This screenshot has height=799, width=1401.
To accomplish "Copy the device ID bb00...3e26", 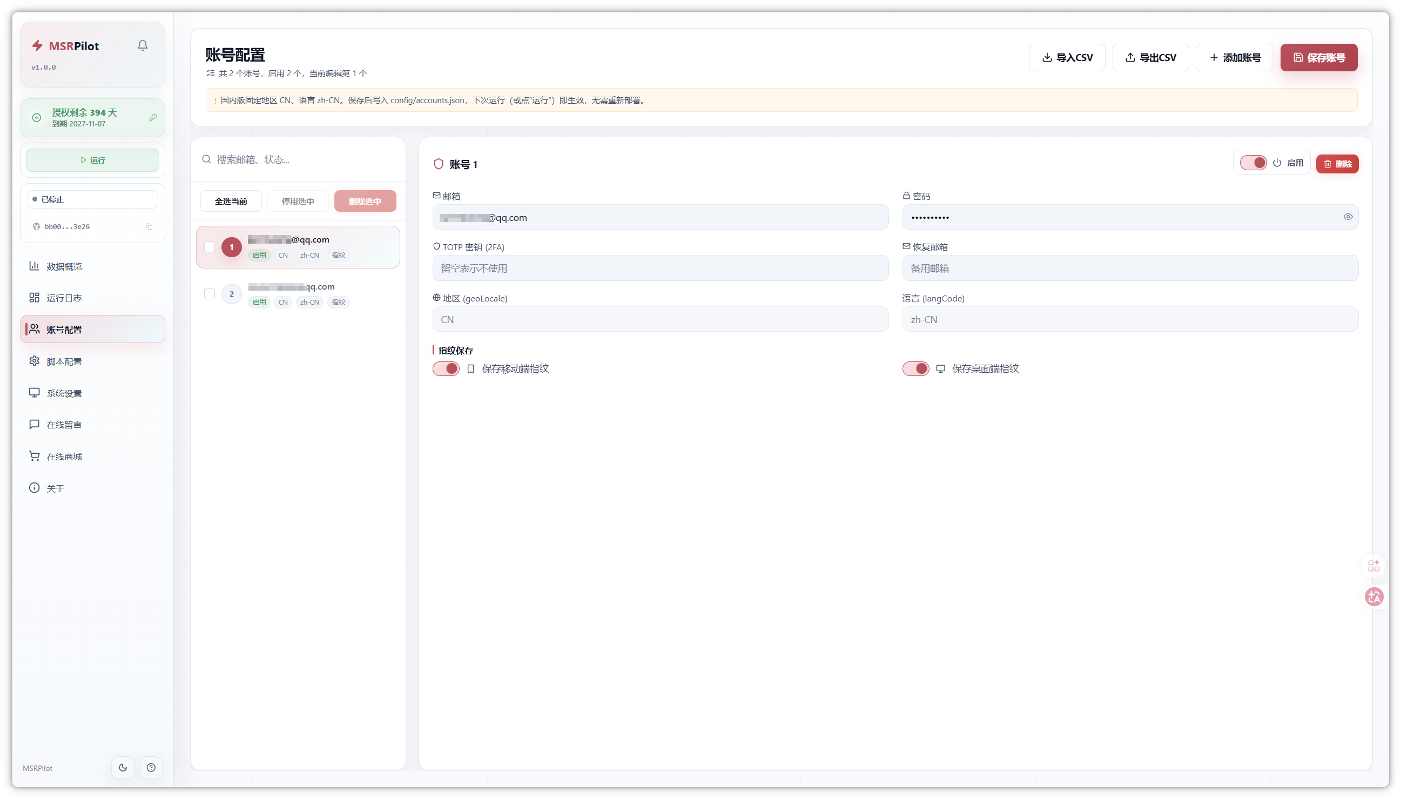I will 149,227.
